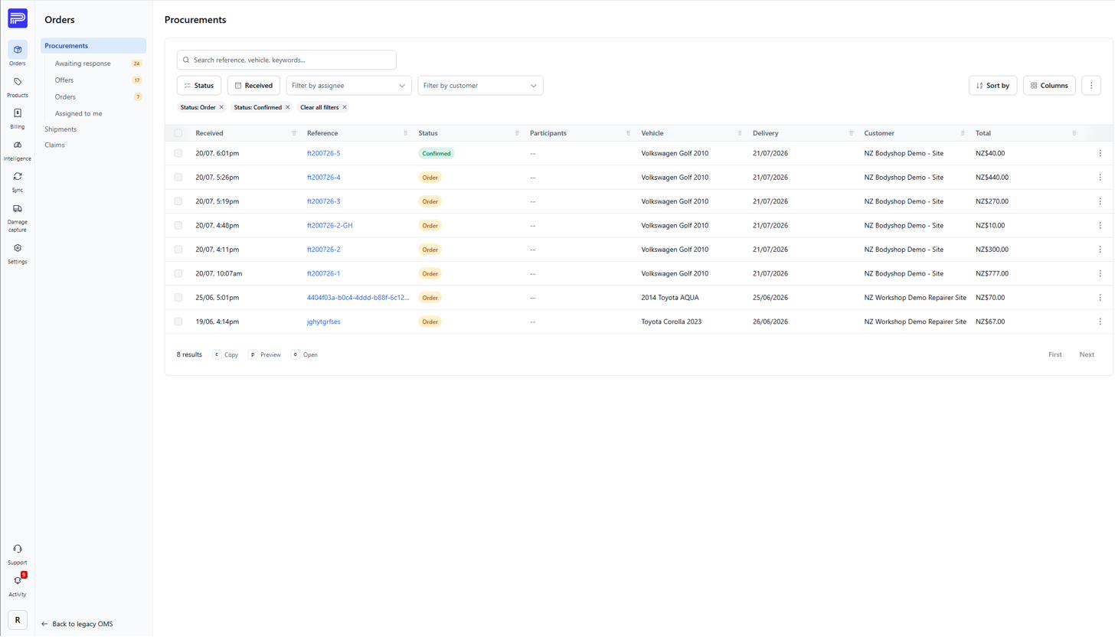This screenshot has width=1115, height=643.
Task: Focus the search reference, vehicle, keywords field
Action: [x=286, y=60]
